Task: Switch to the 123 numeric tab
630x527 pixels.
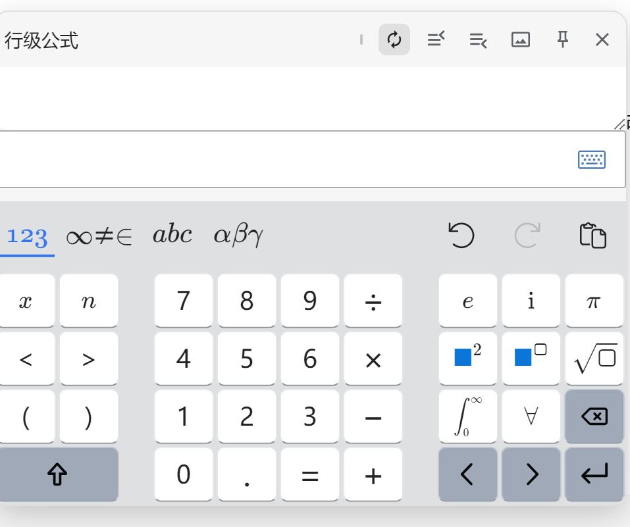Action: pos(27,236)
